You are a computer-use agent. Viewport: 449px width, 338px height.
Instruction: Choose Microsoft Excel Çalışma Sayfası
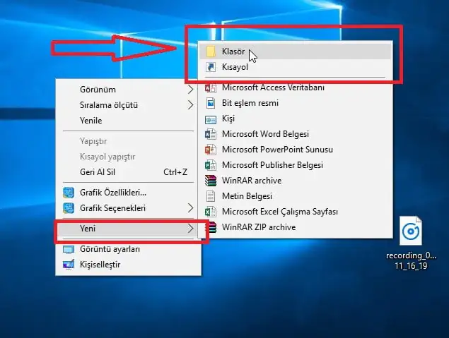(x=296, y=212)
